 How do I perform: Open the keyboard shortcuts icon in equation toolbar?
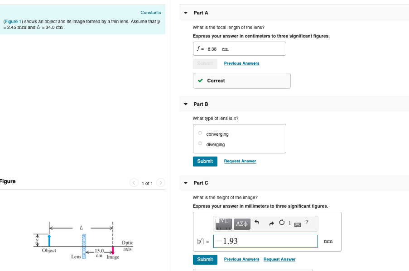(298, 224)
